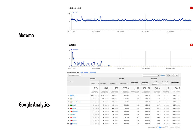Open the Ukraine country link

click(74, 96)
